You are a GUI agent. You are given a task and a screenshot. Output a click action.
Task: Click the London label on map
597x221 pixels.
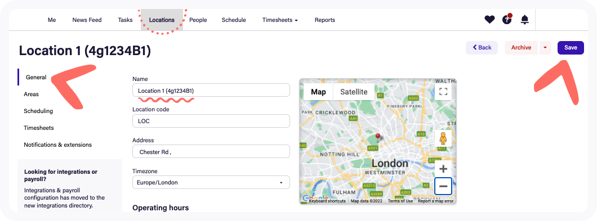pyautogui.click(x=390, y=164)
